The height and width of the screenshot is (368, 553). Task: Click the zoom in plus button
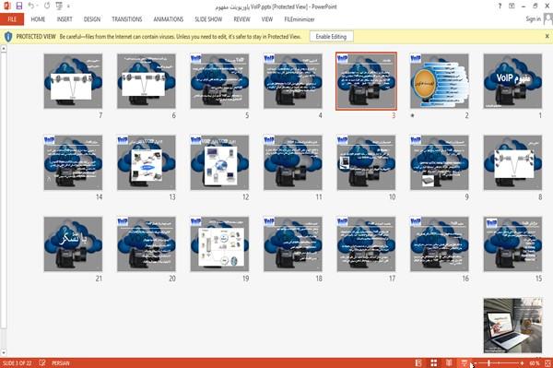522,363
